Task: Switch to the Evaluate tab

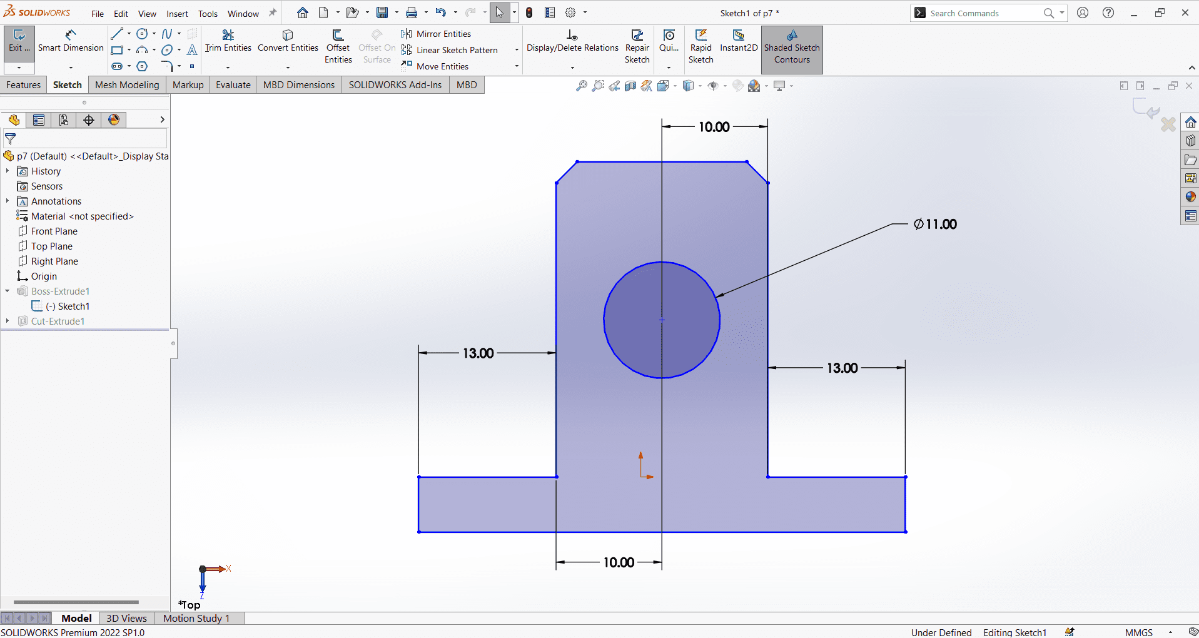Action: pyautogui.click(x=233, y=85)
